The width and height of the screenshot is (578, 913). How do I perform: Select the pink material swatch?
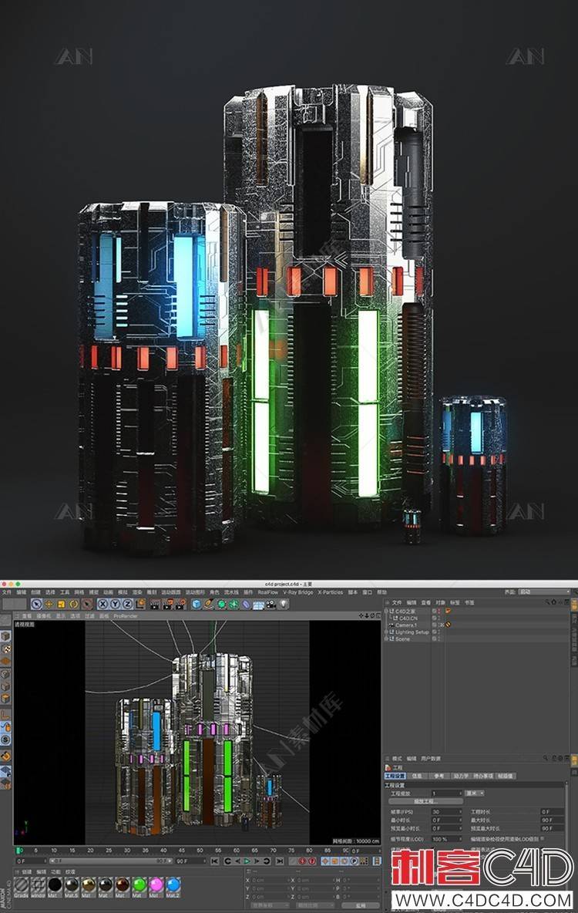tap(156, 886)
